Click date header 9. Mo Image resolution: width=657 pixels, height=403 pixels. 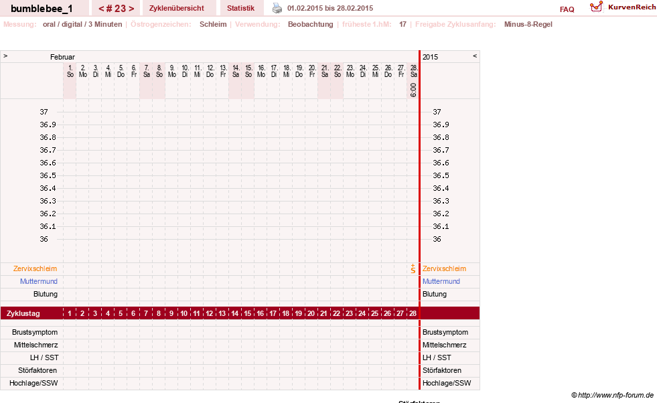172,71
